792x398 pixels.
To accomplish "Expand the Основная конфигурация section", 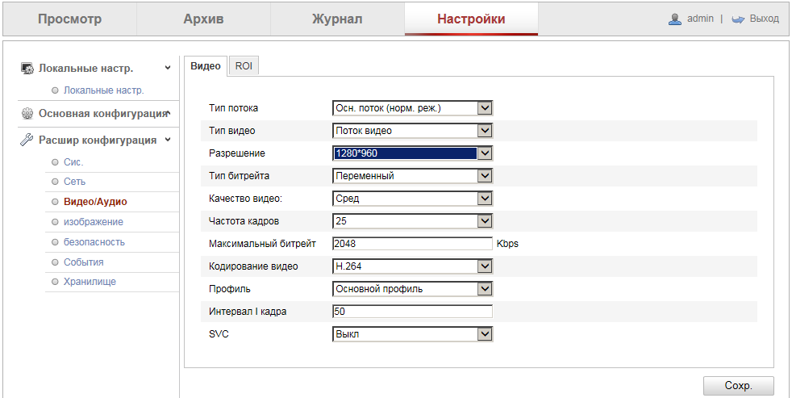I will (169, 113).
